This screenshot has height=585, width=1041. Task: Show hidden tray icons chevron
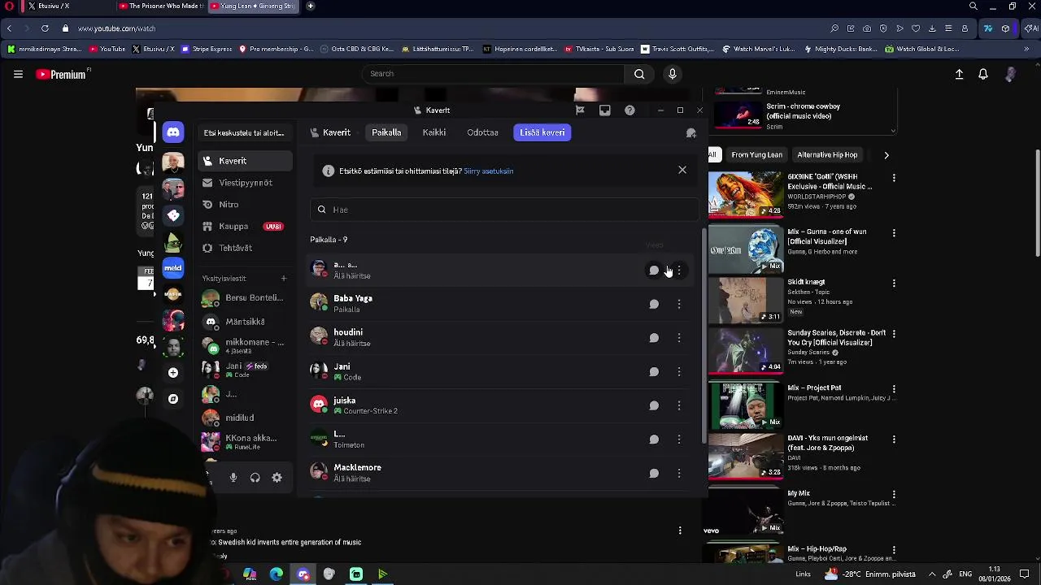pos(932,574)
